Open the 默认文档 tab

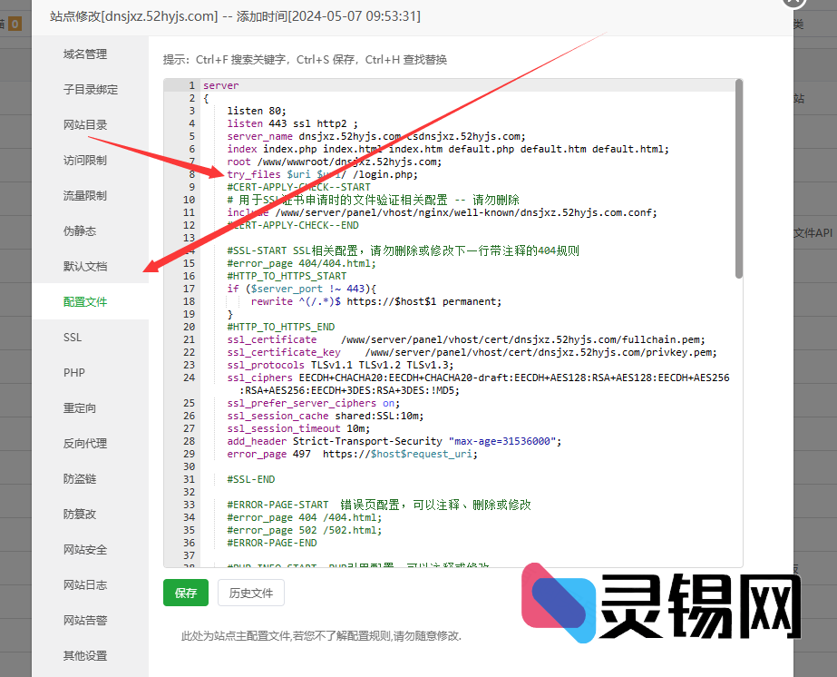click(x=85, y=266)
